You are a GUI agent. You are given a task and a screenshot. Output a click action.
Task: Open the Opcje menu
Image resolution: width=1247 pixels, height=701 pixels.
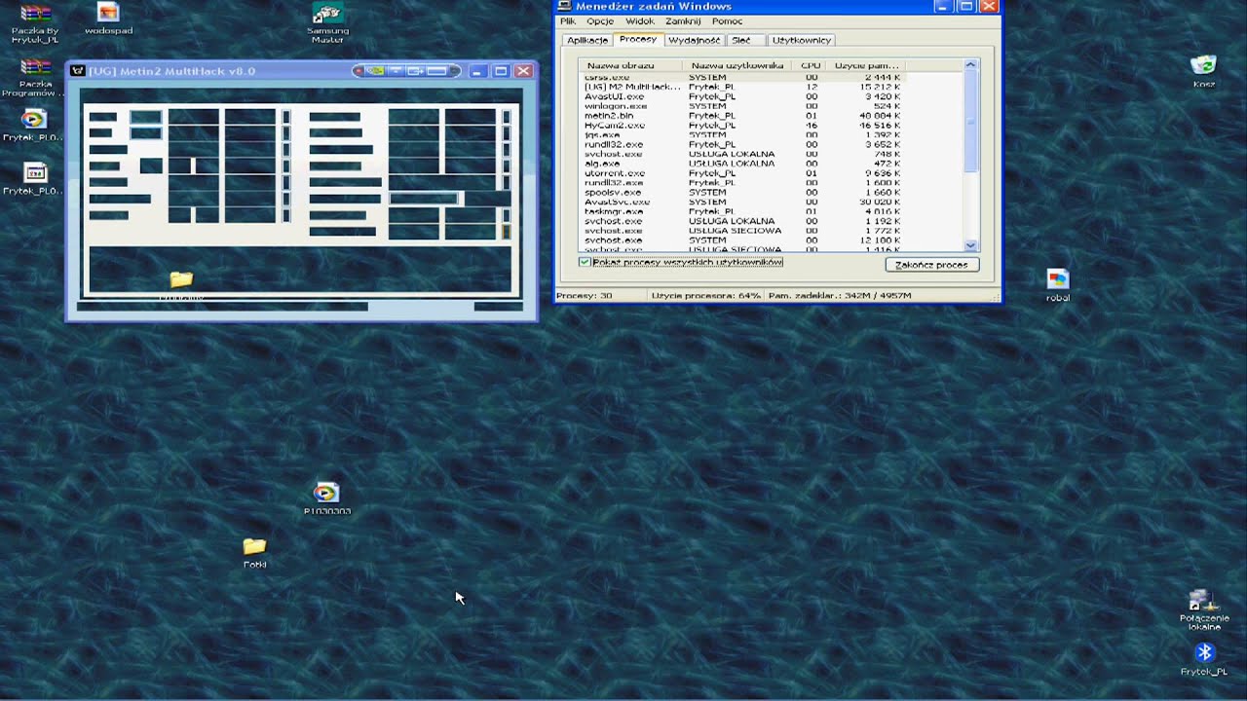pos(600,21)
